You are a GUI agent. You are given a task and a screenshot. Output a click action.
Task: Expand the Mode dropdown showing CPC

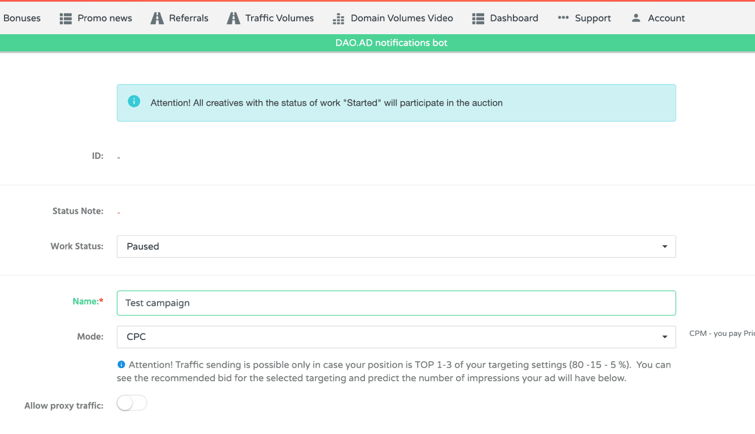point(396,337)
